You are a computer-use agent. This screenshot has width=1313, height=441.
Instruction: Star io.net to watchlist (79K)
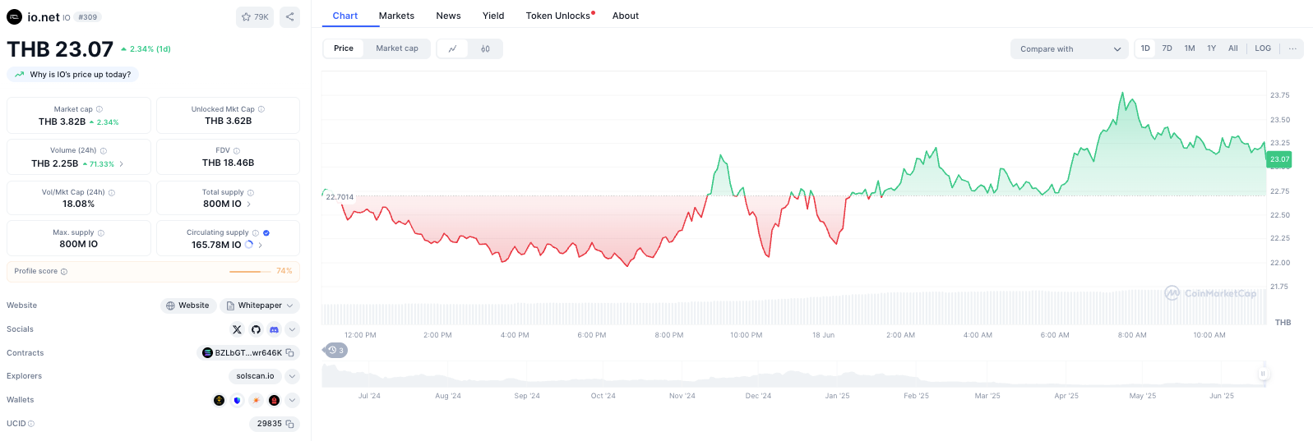[255, 16]
